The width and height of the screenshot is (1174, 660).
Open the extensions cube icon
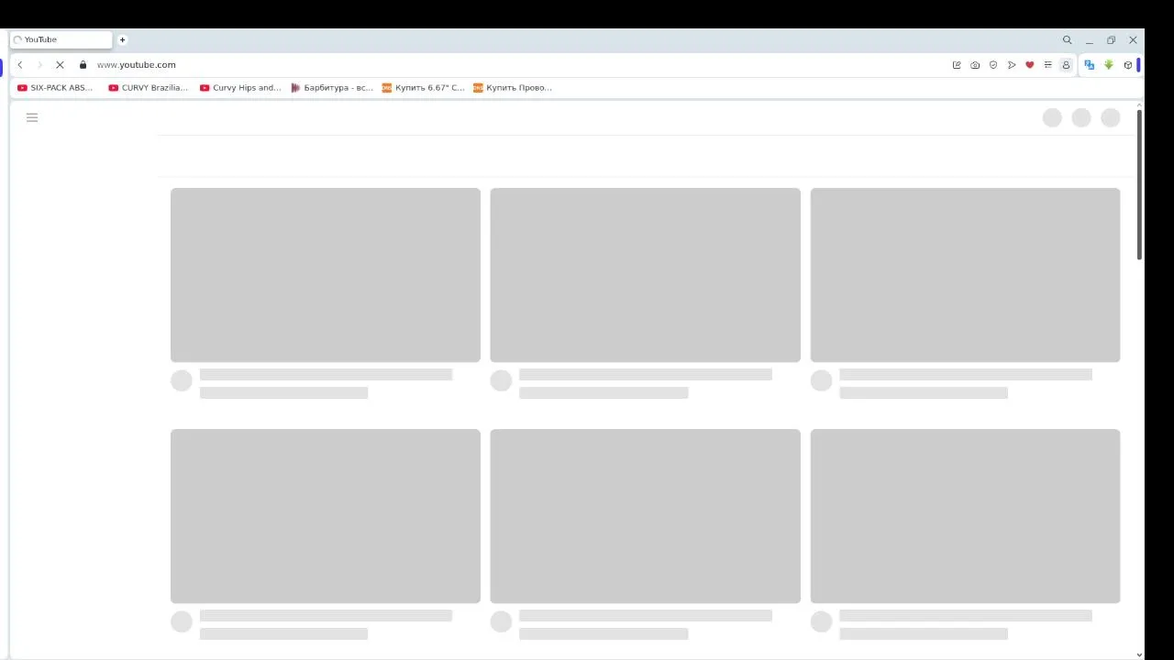point(1128,65)
